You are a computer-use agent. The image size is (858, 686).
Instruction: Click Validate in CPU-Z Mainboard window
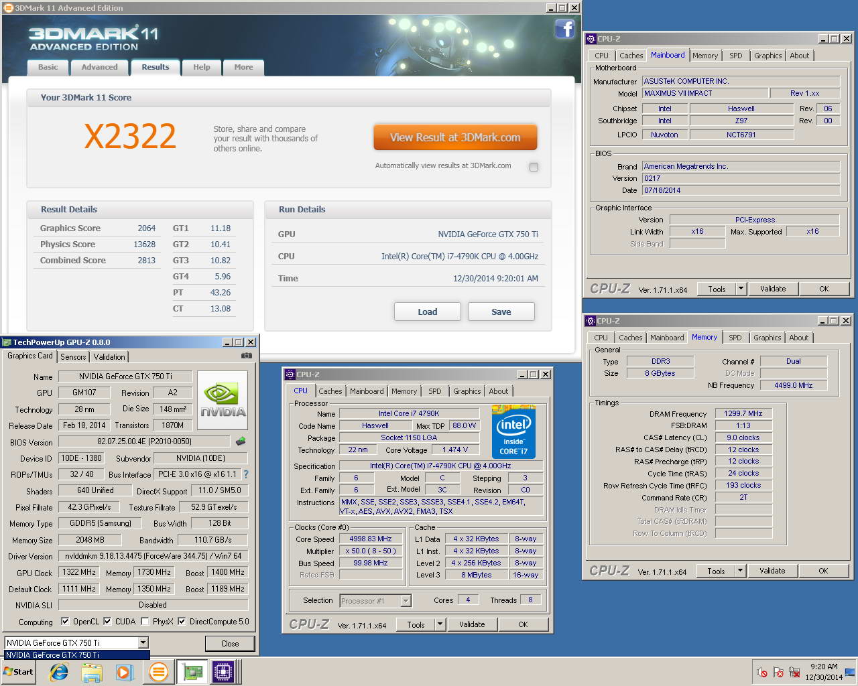pyautogui.click(x=773, y=289)
